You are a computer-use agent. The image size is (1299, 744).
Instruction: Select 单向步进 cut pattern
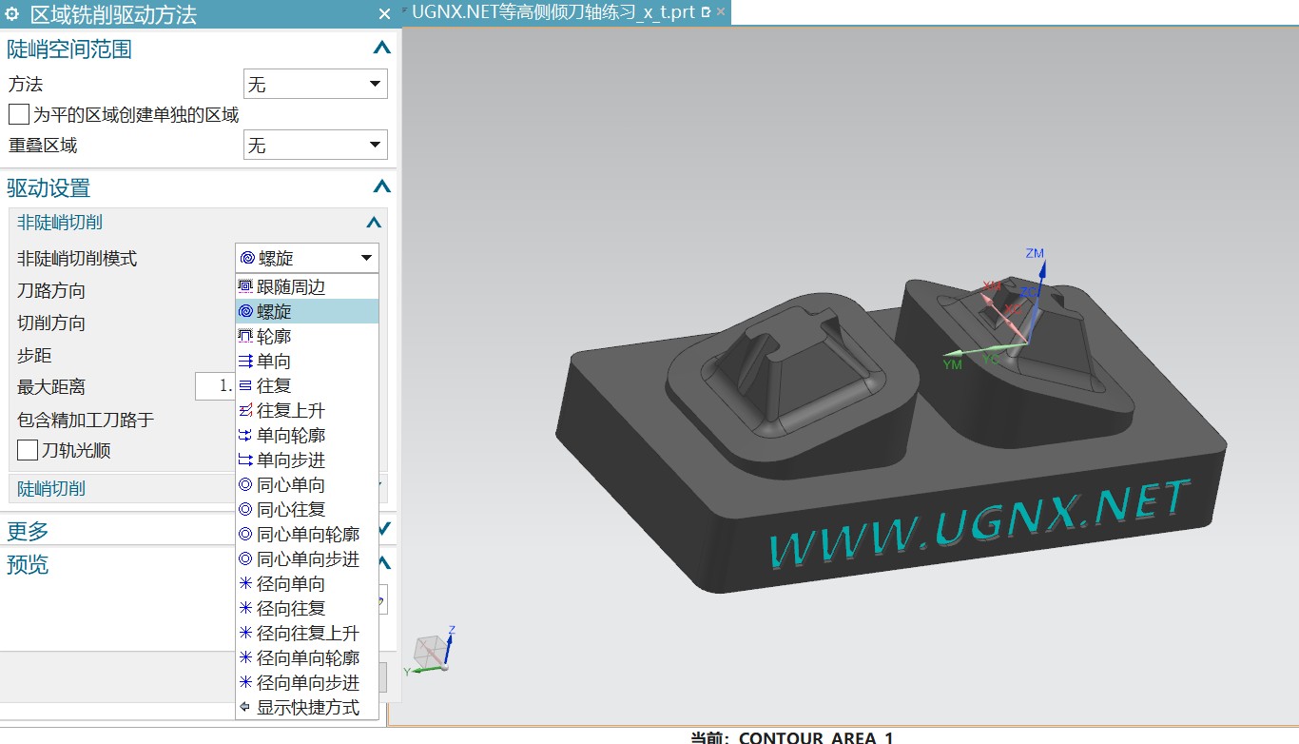(307, 460)
